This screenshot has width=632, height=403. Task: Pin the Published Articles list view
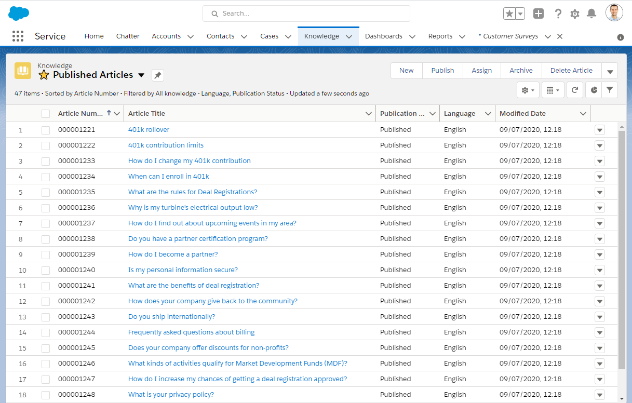[157, 75]
